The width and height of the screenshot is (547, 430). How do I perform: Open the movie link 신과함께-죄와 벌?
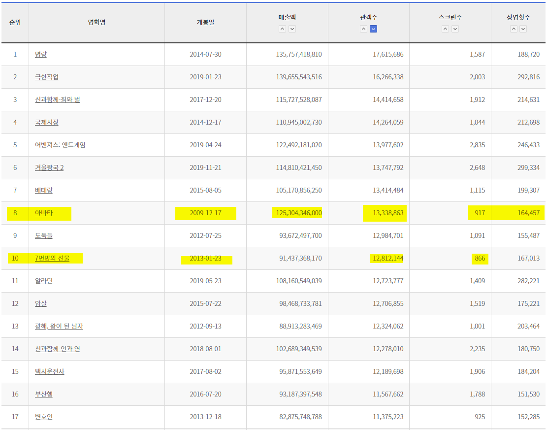pyautogui.click(x=57, y=100)
